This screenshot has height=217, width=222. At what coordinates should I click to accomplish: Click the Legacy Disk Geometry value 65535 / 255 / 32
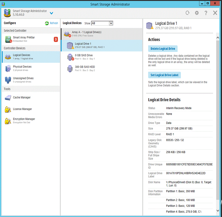tap(175, 140)
